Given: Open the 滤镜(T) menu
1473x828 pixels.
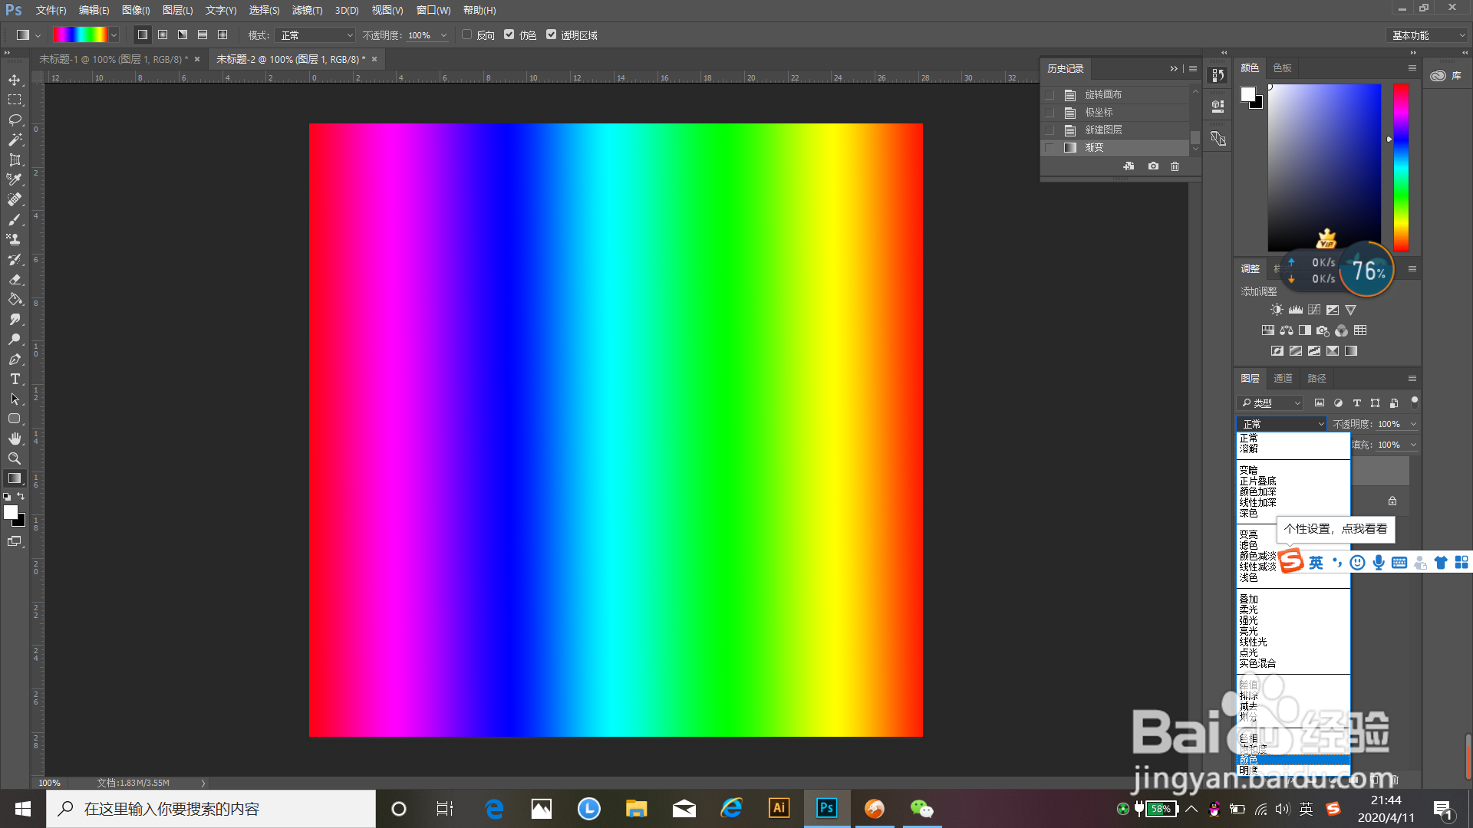Looking at the screenshot, I should (307, 10).
